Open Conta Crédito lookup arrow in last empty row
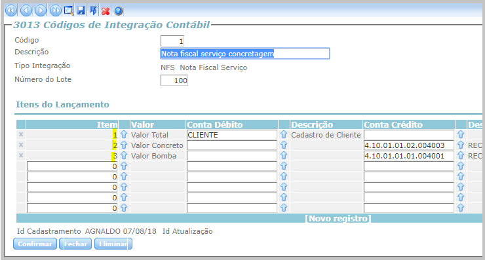The image size is (485, 260). point(461,208)
